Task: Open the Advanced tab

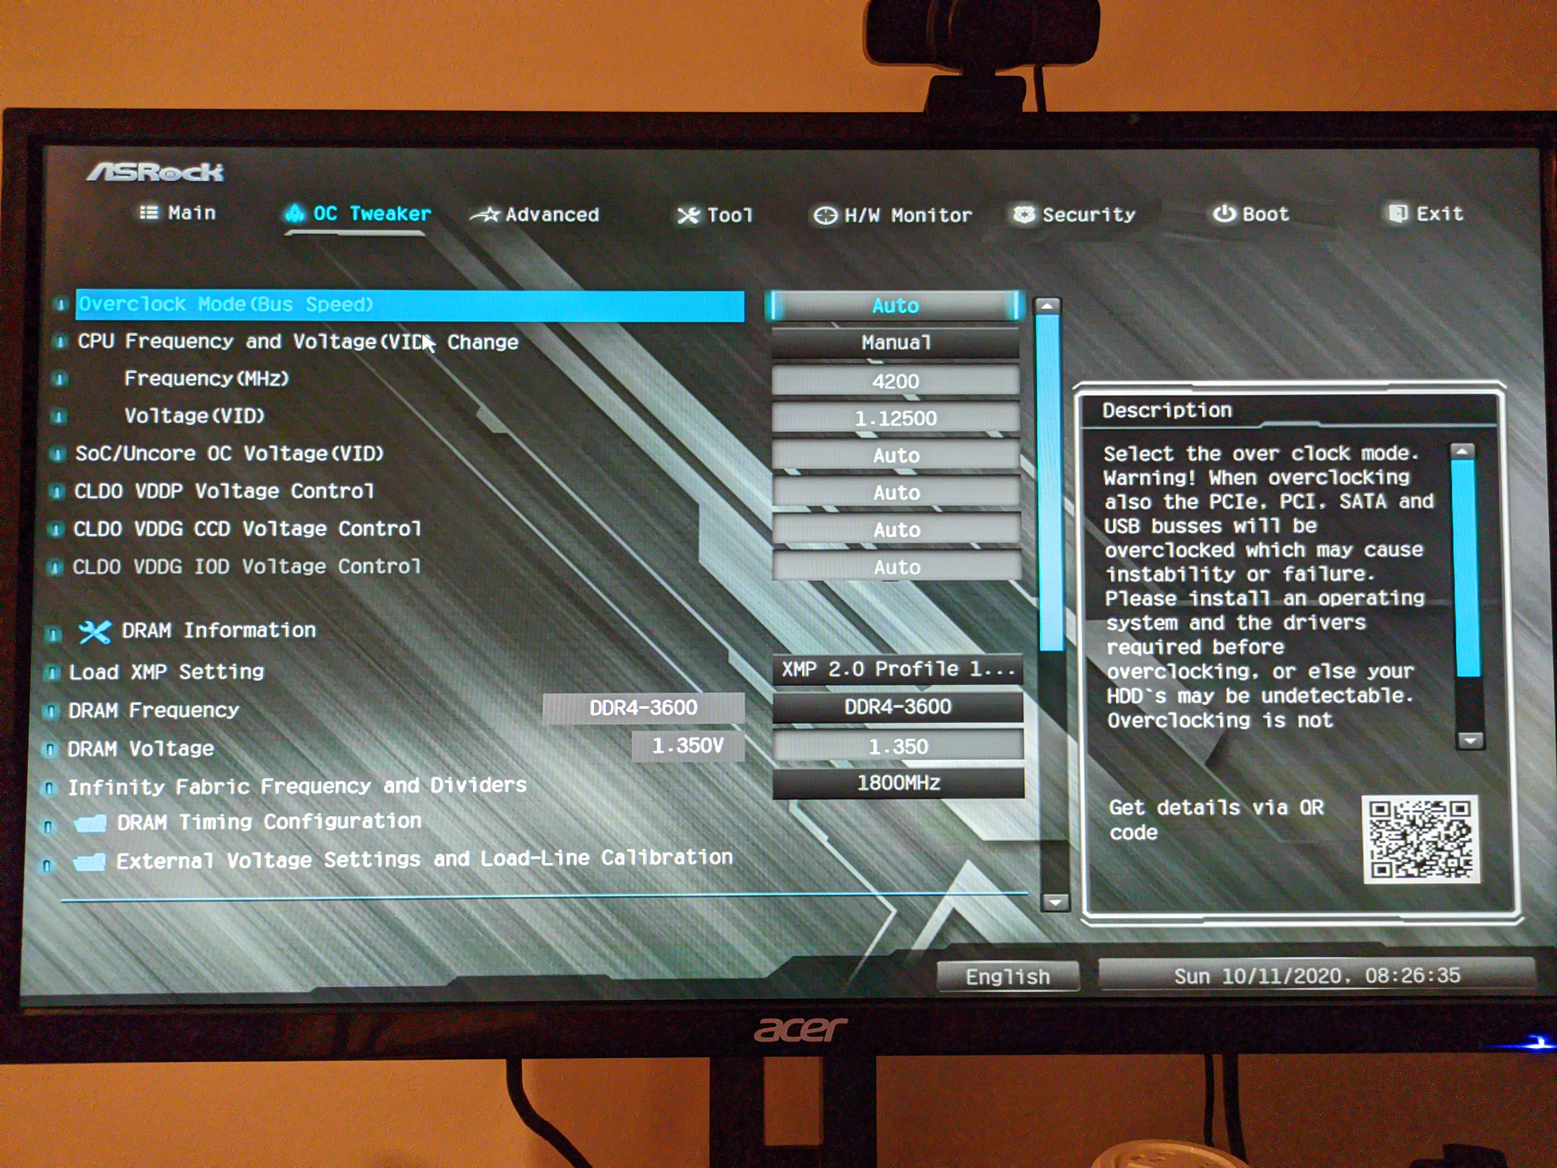Action: (x=535, y=215)
